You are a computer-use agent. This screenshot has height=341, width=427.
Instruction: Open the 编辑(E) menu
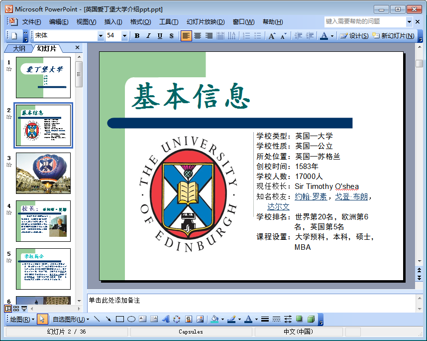point(59,22)
